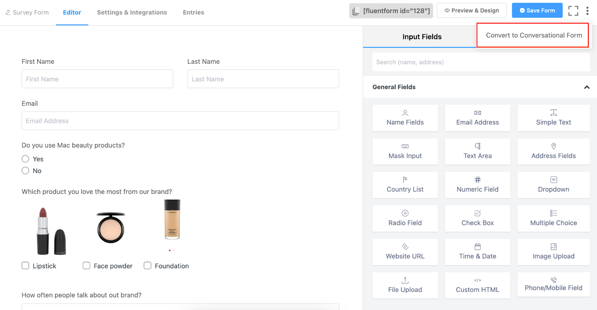This screenshot has height=310, width=597.
Task: Insert the Custom HTML element
Action: pos(477,285)
